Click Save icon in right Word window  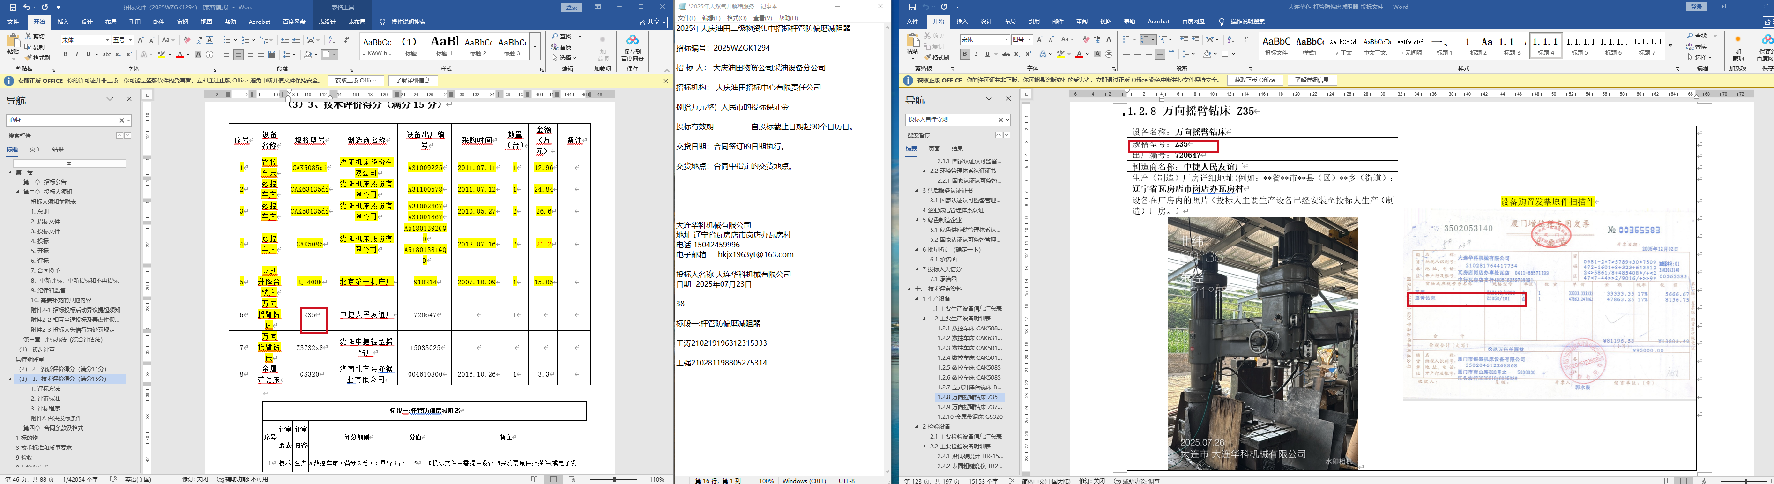coord(912,7)
